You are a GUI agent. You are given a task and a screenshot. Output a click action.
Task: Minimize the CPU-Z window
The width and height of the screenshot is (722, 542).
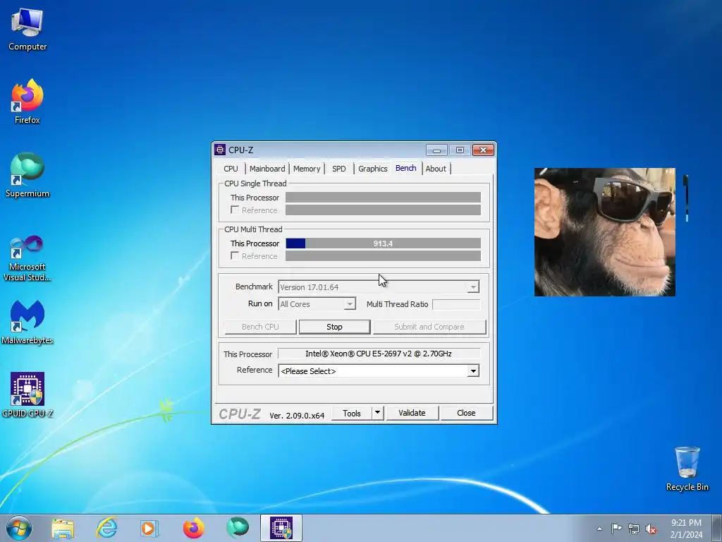click(436, 150)
